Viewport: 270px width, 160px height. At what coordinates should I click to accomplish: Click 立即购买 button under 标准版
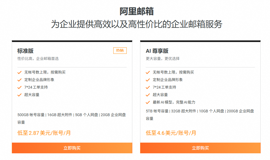coord(72,148)
